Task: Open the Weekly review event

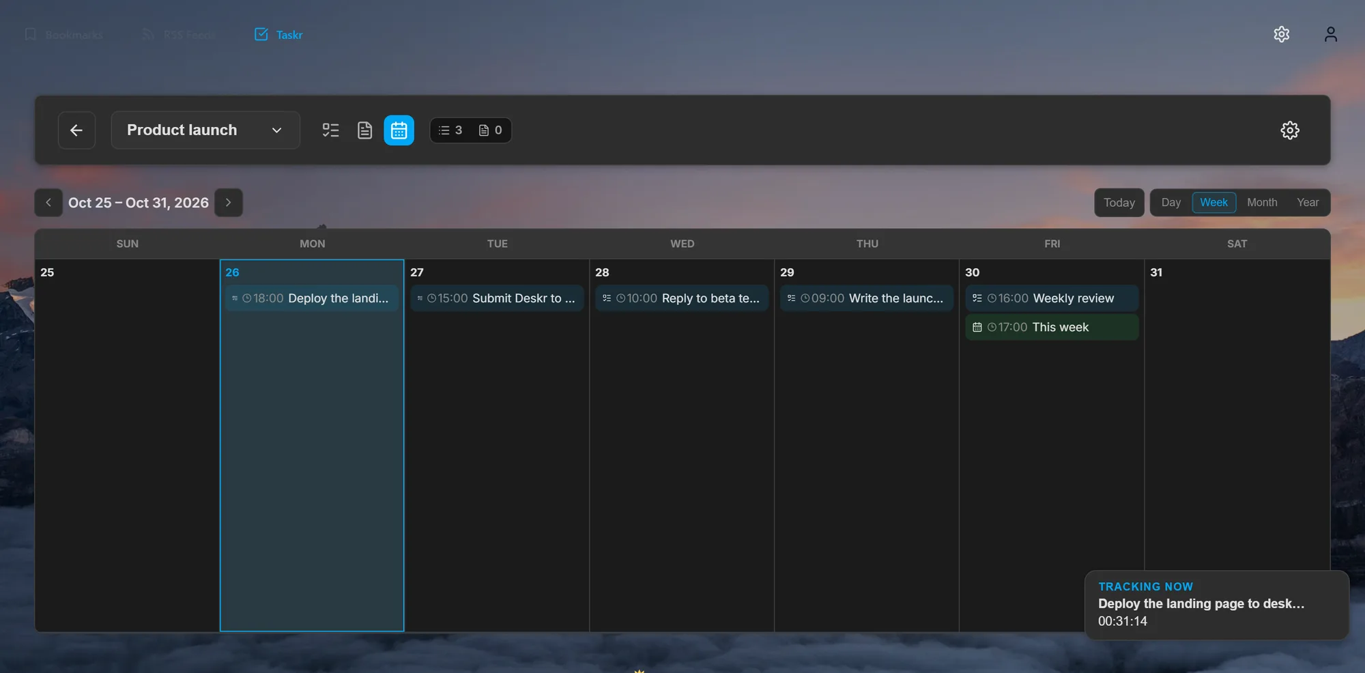Action: coord(1052,298)
